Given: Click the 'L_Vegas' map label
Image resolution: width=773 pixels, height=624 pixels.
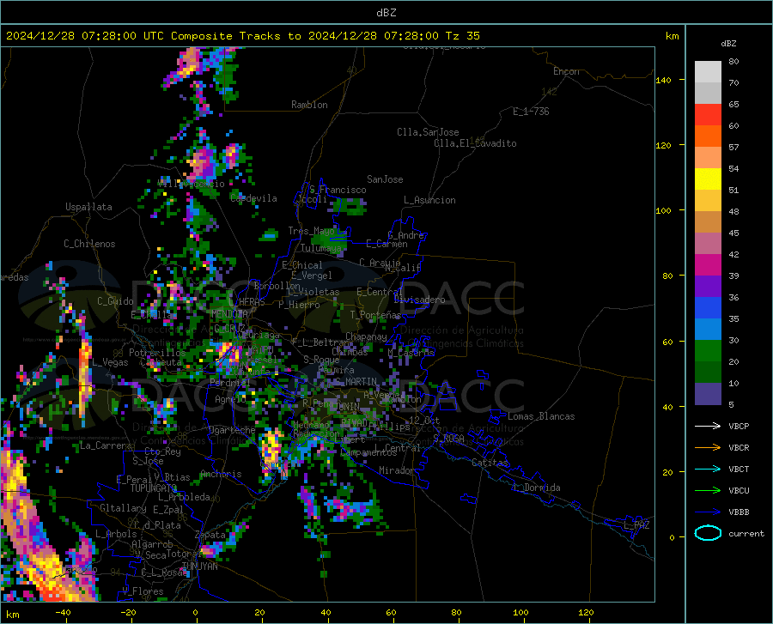Looking at the screenshot, I should 110,362.
